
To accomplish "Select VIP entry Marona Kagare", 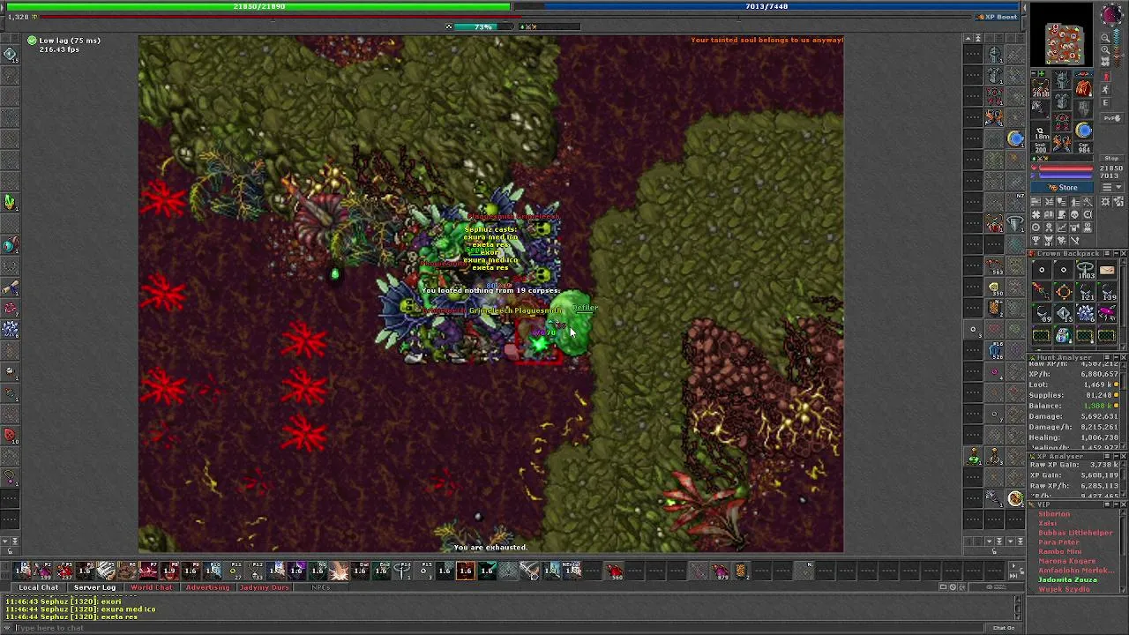I will (1067, 561).
